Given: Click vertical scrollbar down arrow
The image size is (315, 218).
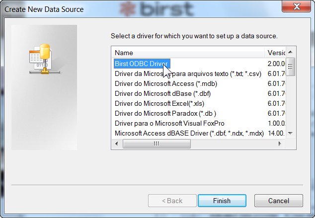Looking at the screenshot, I should point(290,133).
